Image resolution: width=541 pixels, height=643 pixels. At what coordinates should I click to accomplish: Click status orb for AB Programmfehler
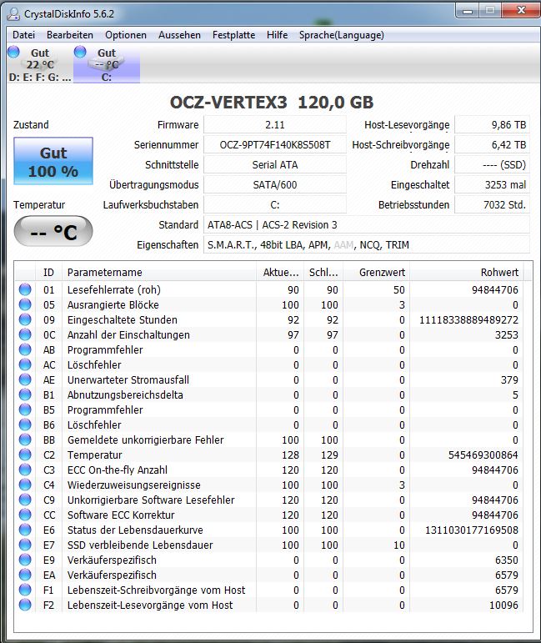pos(25,349)
